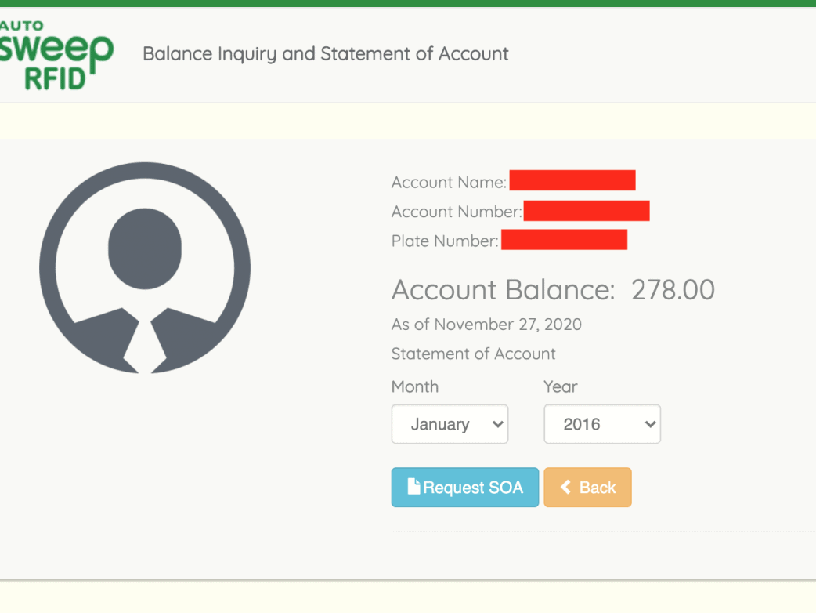Click the Year label above the dropdown
The height and width of the screenshot is (613, 816).
pyautogui.click(x=560, y=386)
